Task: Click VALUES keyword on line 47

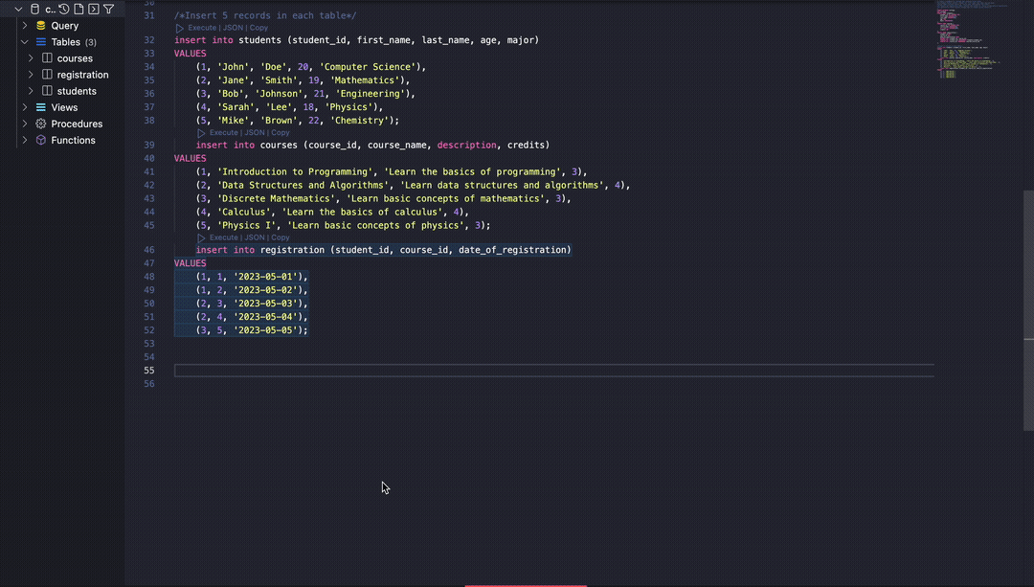Action: click(190, 263)
